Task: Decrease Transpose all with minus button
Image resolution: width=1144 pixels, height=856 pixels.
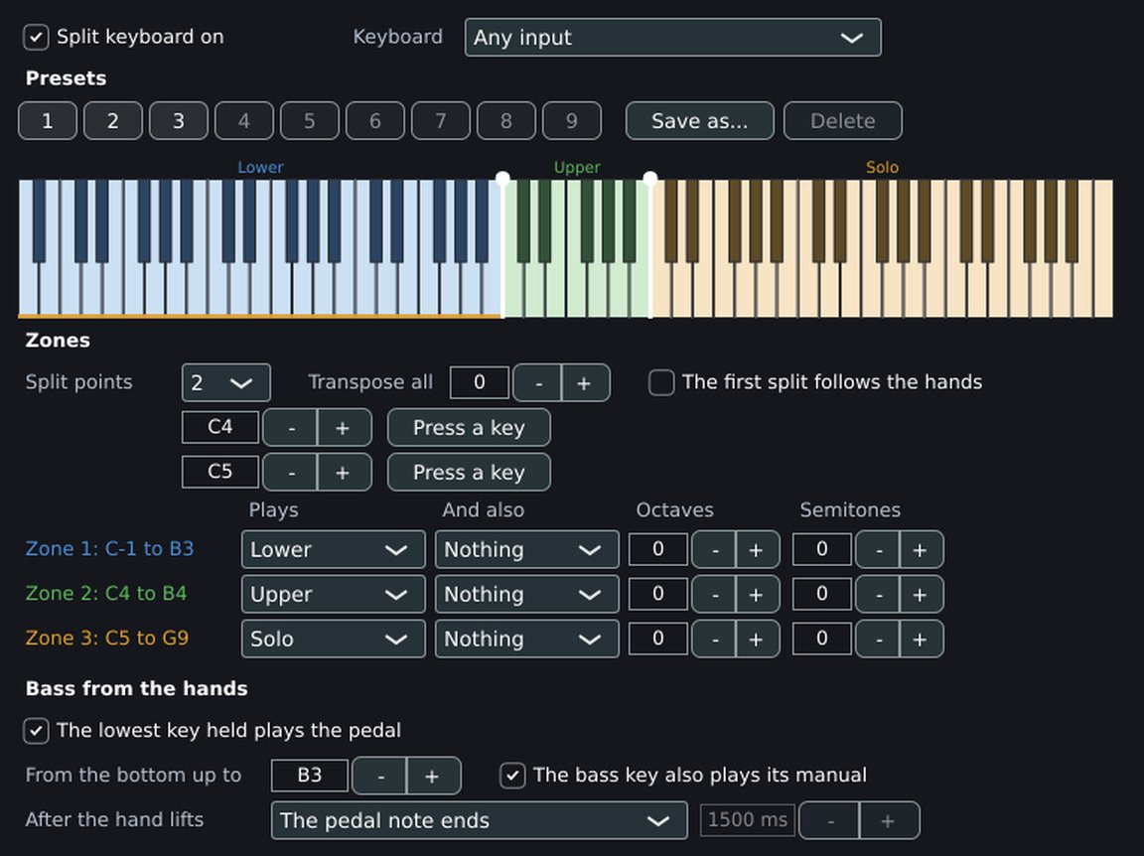Action: point(537,382)
